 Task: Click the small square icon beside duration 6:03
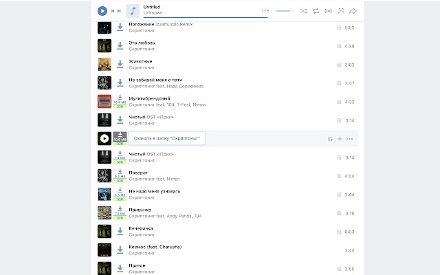[x=339, y=232]
